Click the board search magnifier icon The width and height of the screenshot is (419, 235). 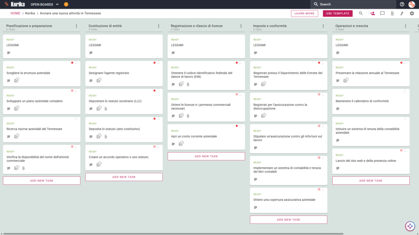pyautogui.click(x=361, y=13)
